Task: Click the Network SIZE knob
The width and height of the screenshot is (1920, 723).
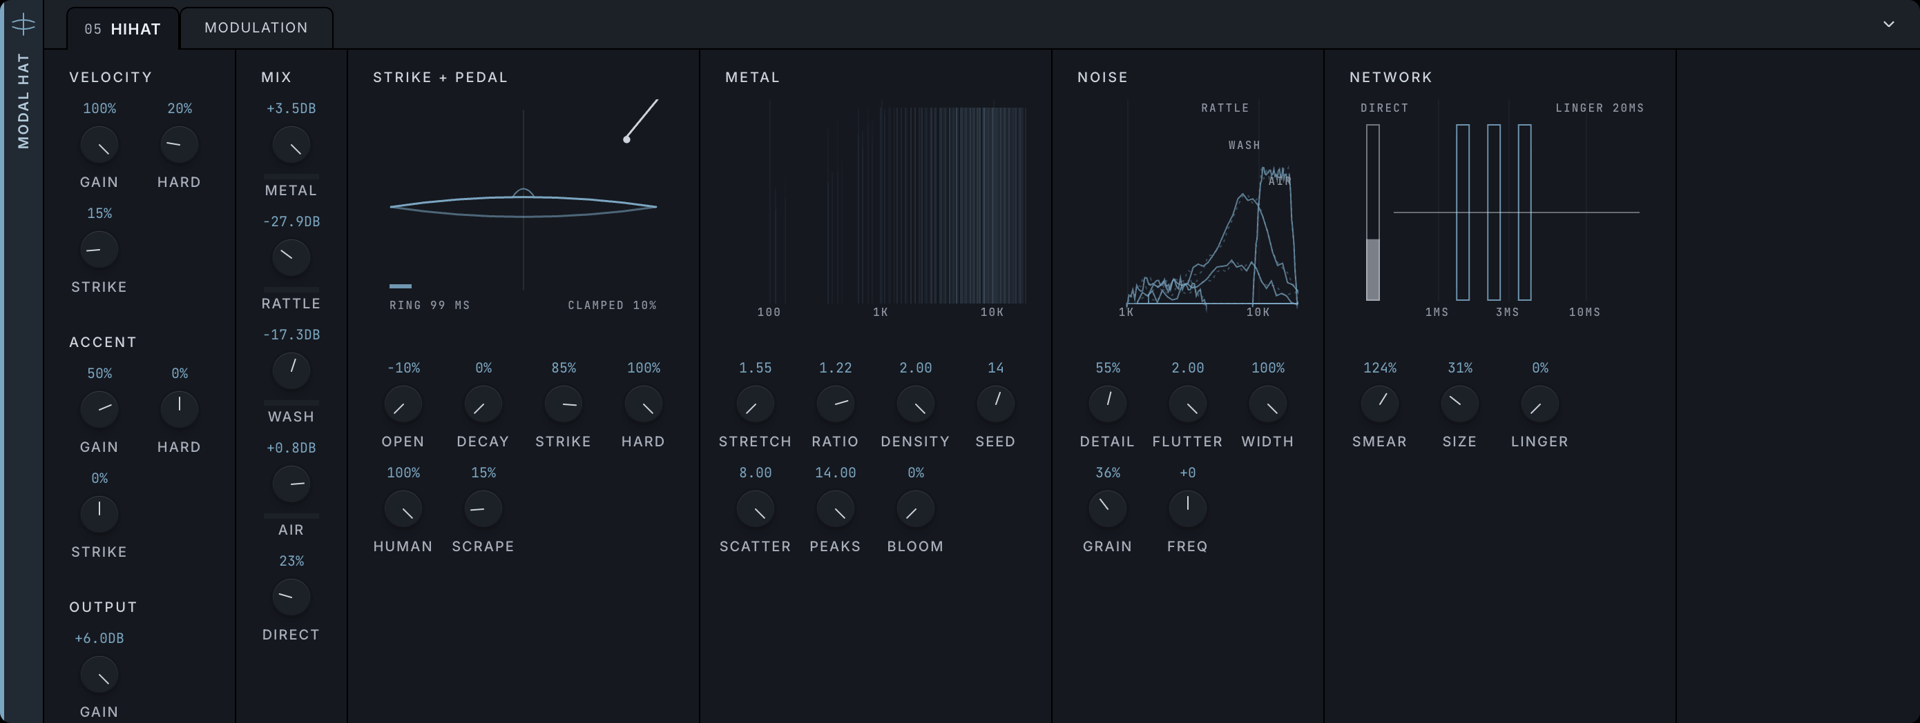Action: (1459, 404)
